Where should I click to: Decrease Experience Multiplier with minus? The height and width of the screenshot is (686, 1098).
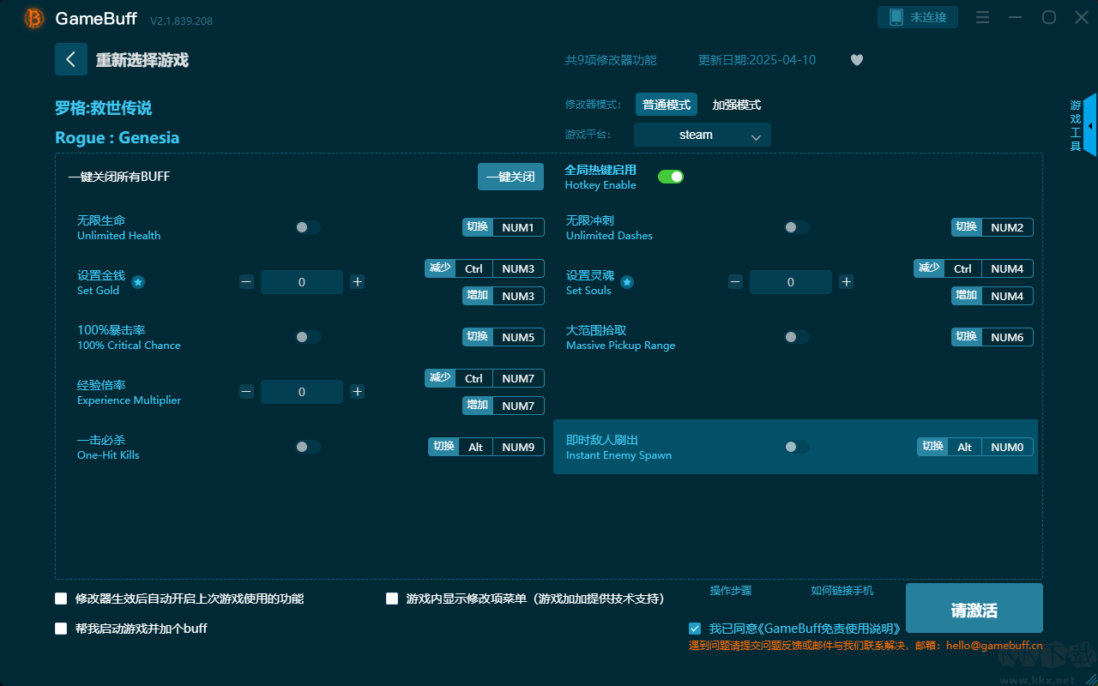point(246,392)
